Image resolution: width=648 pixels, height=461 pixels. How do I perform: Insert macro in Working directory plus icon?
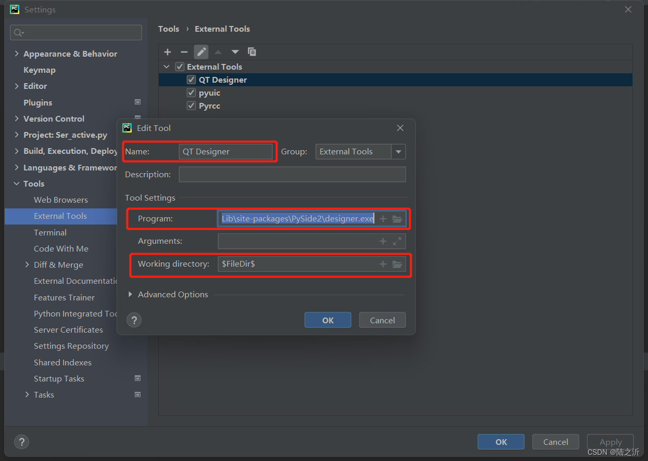pyautogui.click(x=383, y=264)
